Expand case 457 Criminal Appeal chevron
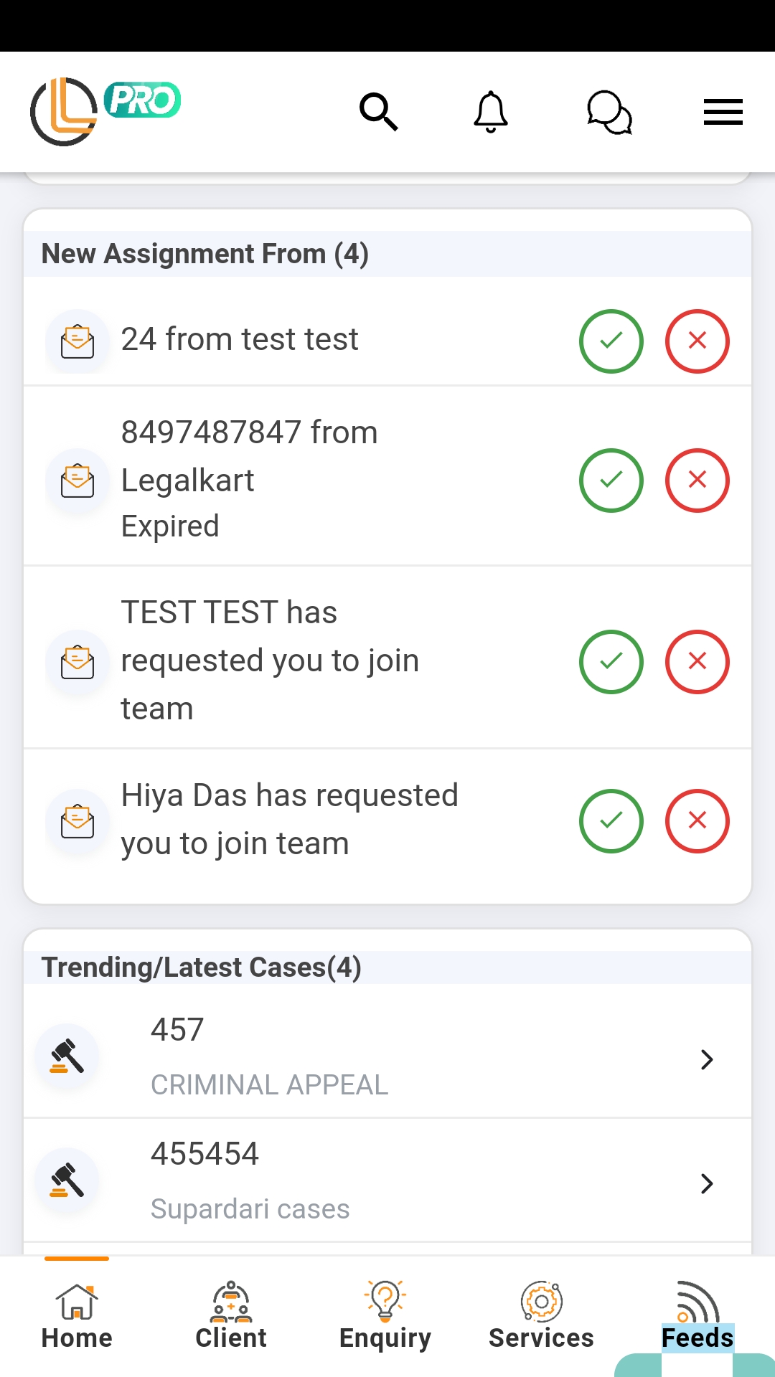Screen dimensions: 775x1377 click(x=707, y=1059)
